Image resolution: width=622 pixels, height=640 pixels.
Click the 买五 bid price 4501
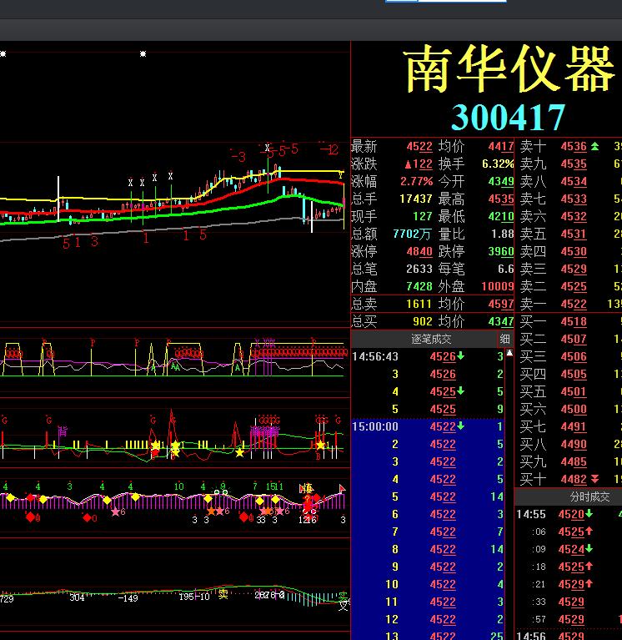(x=574, y=392)
